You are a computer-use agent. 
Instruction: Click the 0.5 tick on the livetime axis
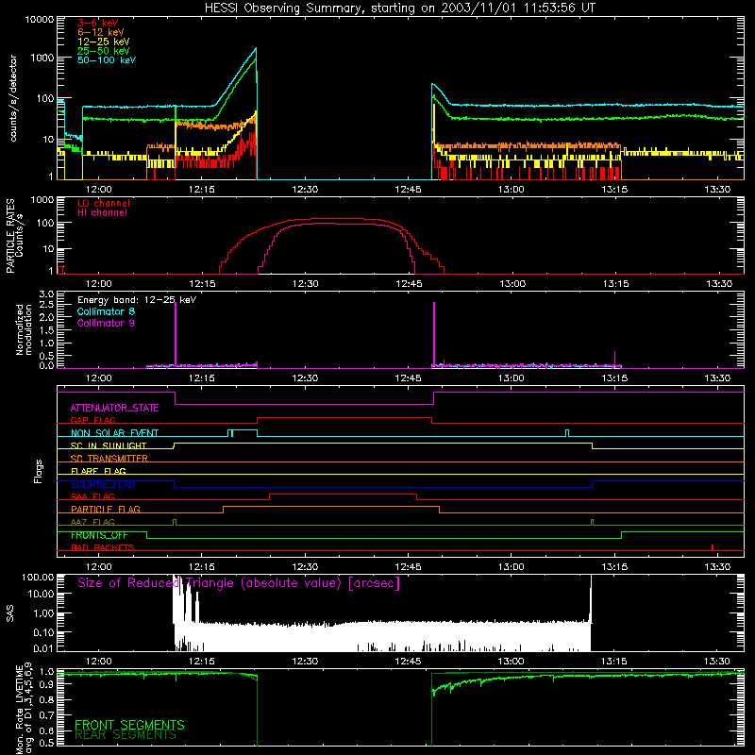47,744
